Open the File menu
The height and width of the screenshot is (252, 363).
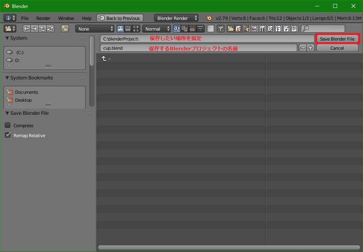25,18
